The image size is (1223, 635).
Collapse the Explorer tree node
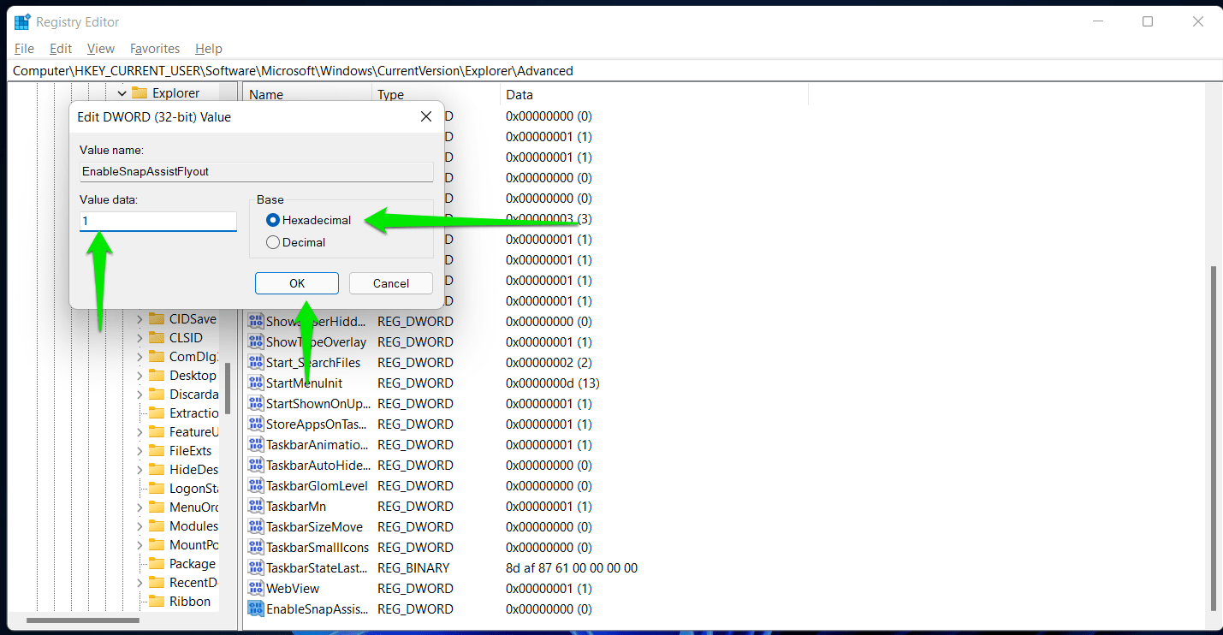point(122,93)
